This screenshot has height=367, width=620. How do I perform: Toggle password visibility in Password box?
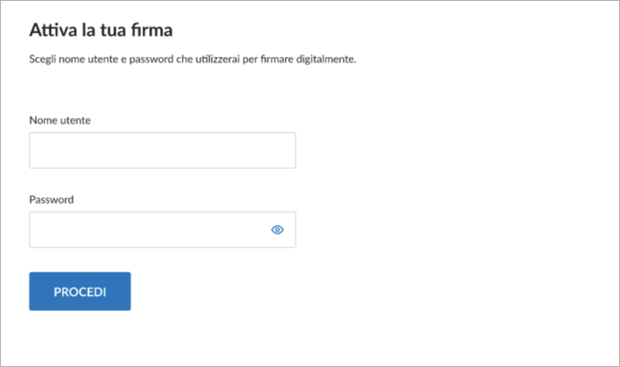pyautogui.click(x=277, y=230)
